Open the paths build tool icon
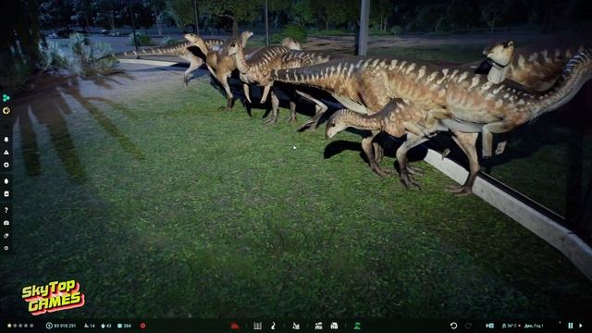 click(274, 326)
